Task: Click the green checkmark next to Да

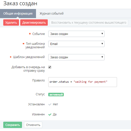Action: point(50,114)
